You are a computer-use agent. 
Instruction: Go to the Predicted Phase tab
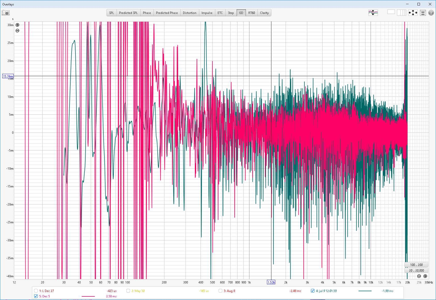click(167, 13)
